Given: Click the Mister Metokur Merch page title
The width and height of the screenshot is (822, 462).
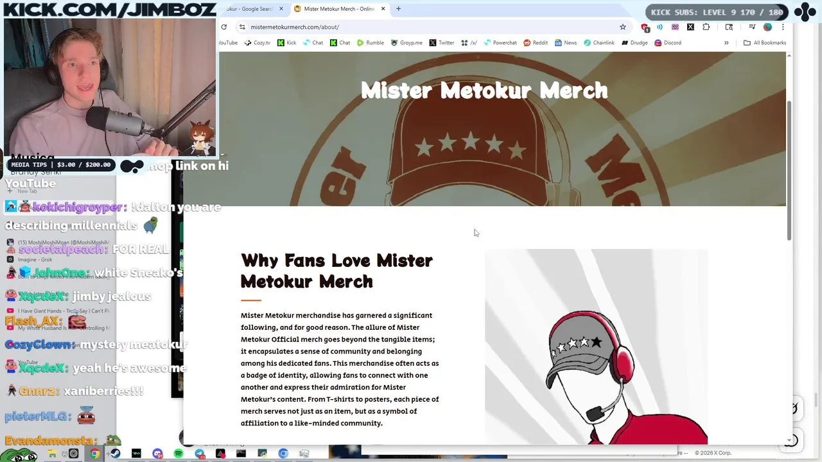Looking at the screenshot, I should (484, 90).
